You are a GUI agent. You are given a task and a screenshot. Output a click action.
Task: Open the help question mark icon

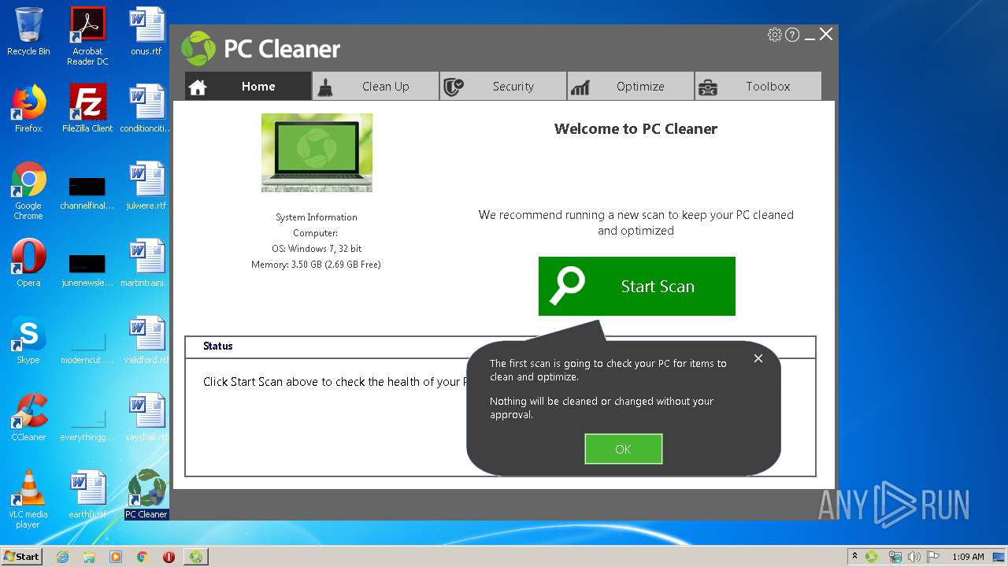tap(792, 35)
